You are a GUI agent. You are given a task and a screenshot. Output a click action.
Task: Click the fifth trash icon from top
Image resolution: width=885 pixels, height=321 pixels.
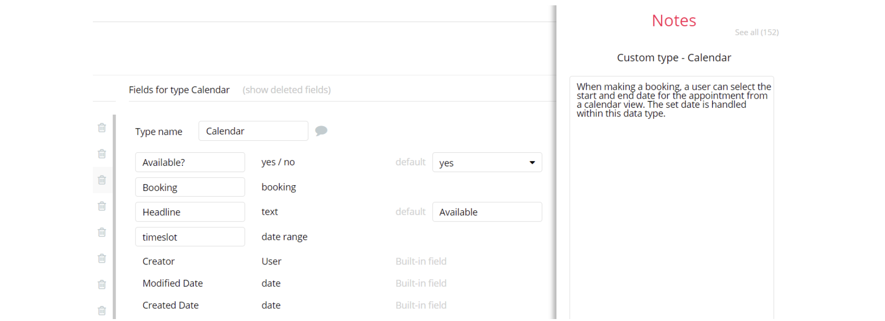[x=102, y=232]
